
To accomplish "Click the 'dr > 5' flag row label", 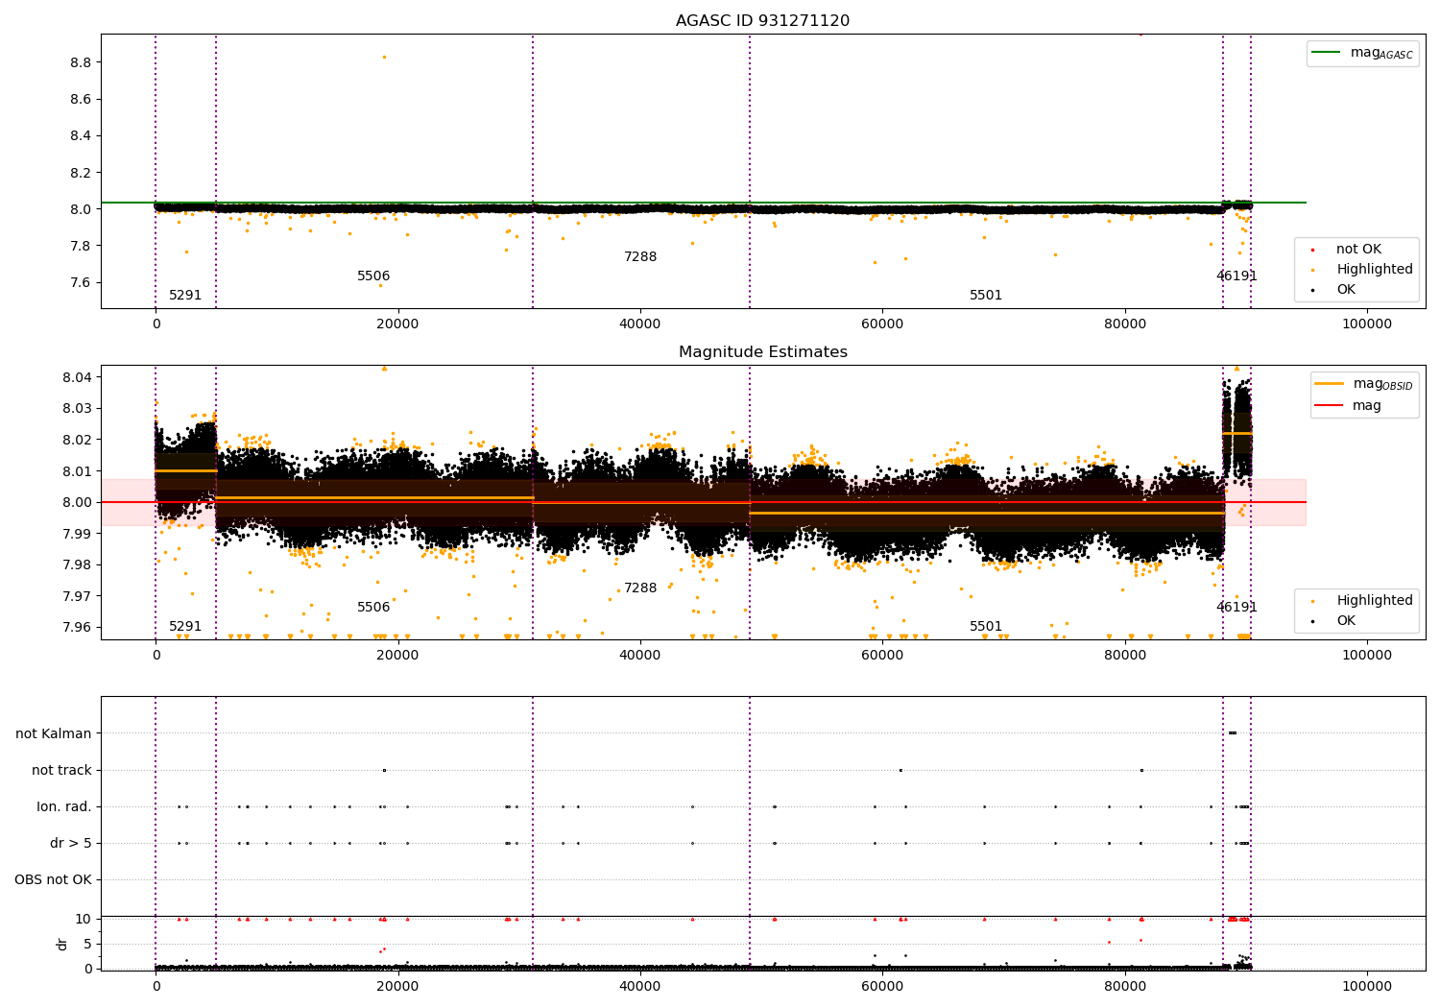I will coord(71,844).
